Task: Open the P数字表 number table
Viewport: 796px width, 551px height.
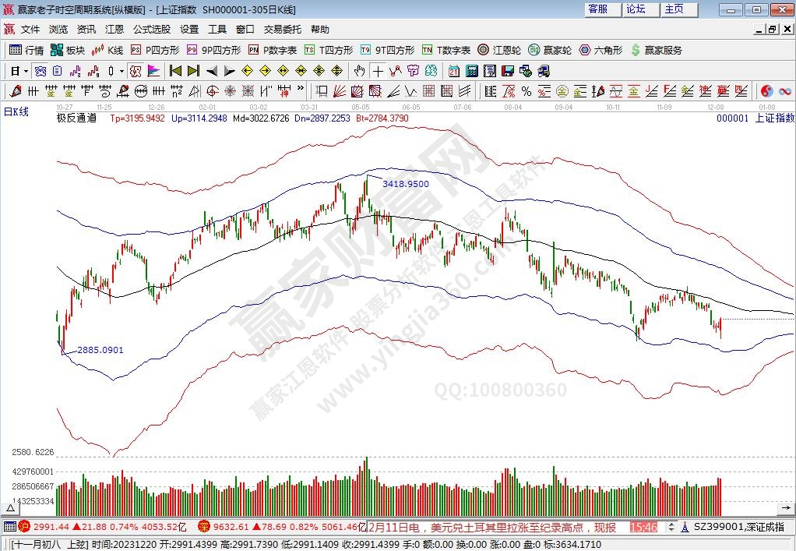Action: click(273, 50)
